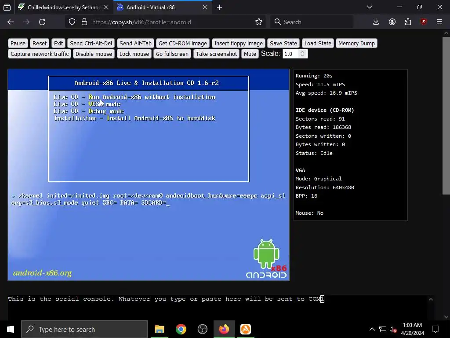Reload the page with refresh icon

[x=42, y=22]
